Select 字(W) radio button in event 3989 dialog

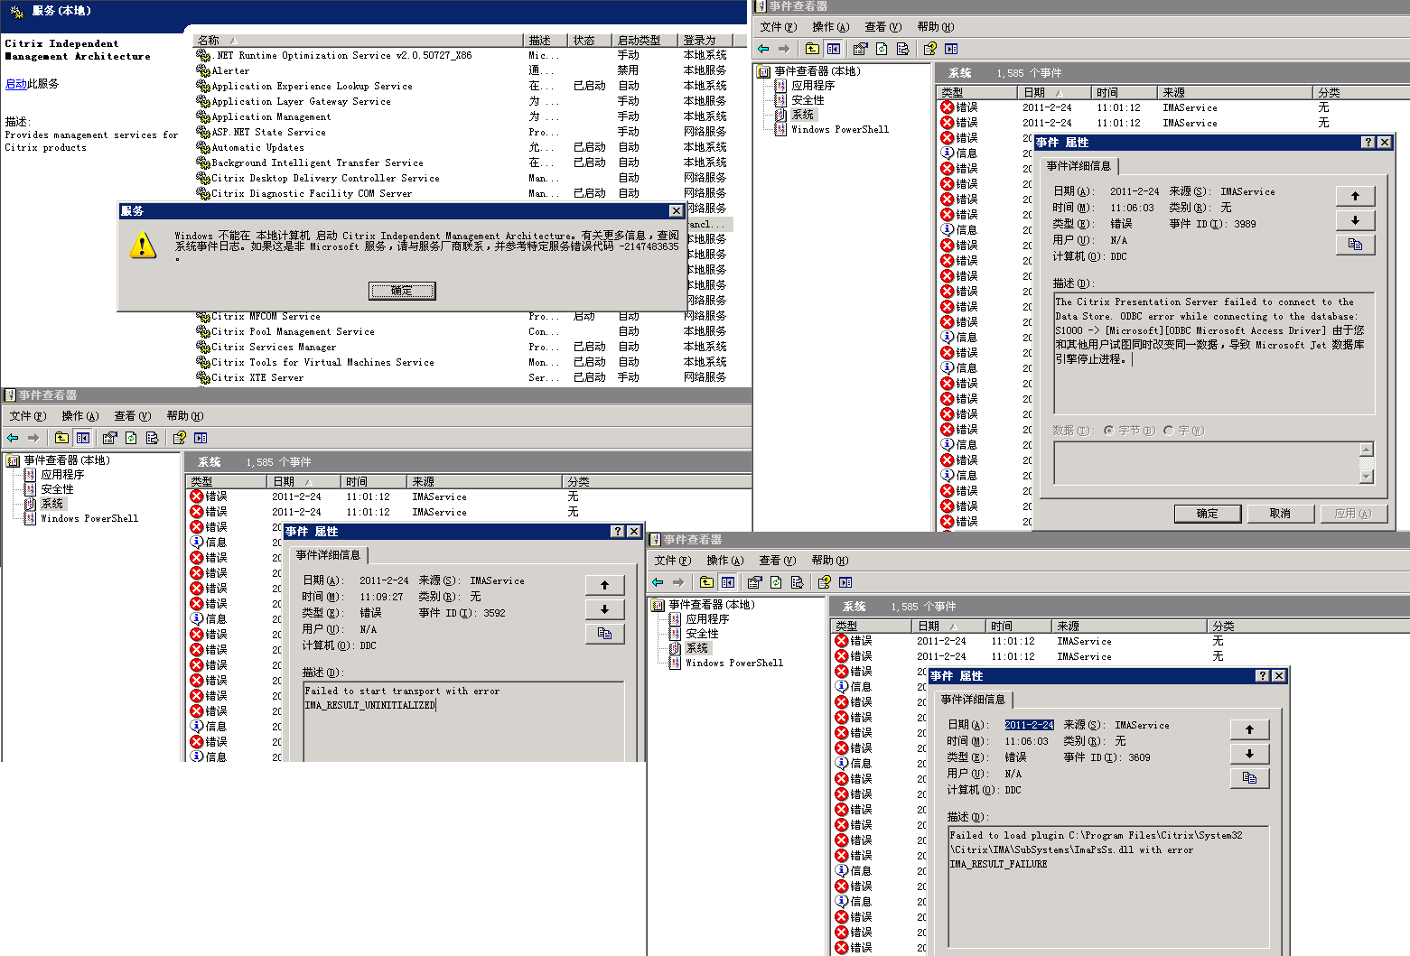click(x=1169, y=431)
